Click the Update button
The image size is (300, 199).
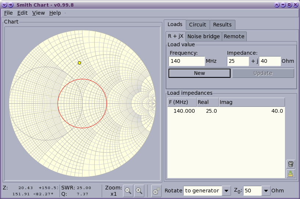coord(263,73)
